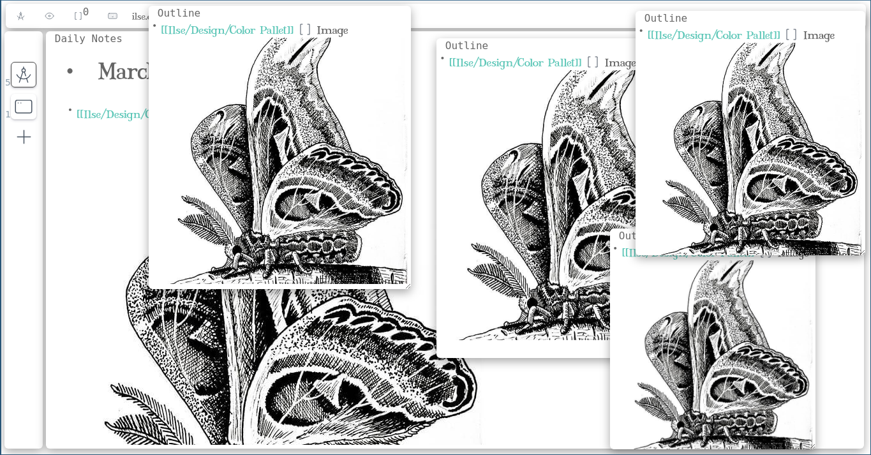The image size is (871, 455).
Task: Click the plus button in left sidebar
Action: click(24, 137)
